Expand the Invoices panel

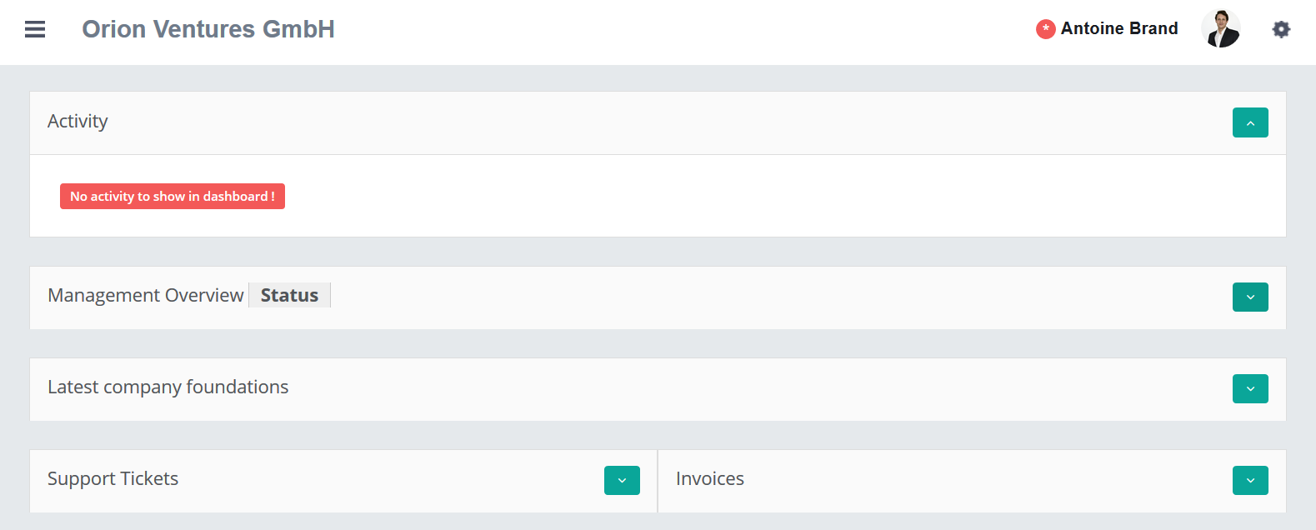1250,481
